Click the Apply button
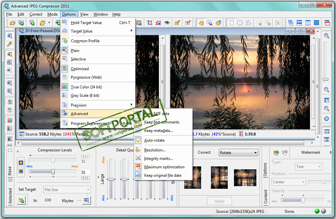Viewport: 336px width, 219px height. [x=219, y=201]
